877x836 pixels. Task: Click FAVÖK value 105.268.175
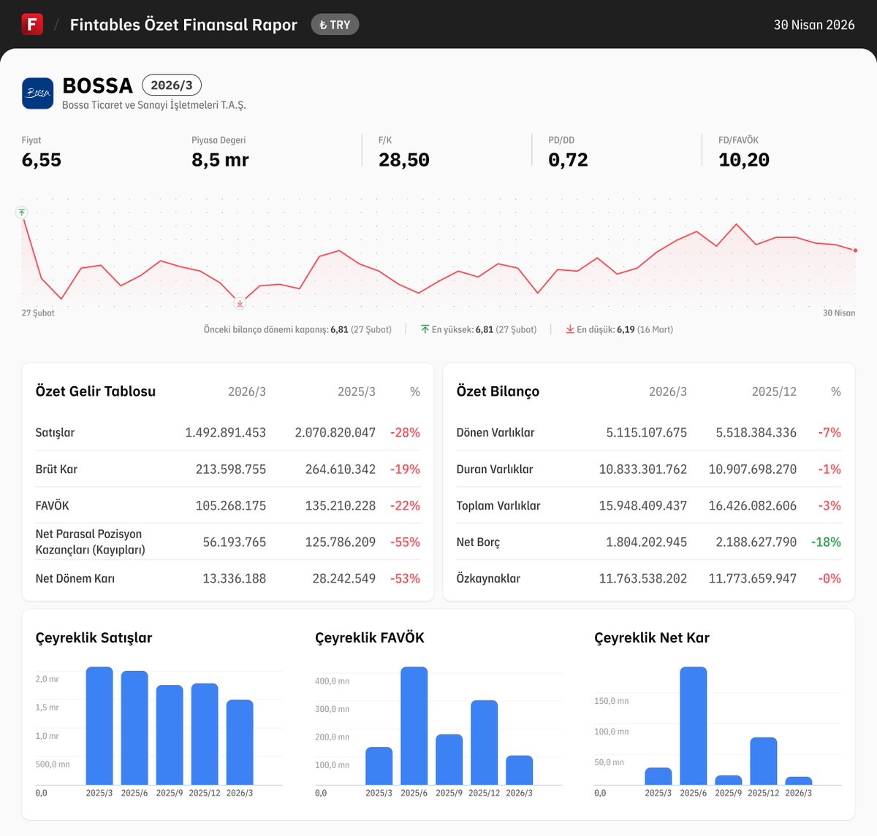point(231,505)
